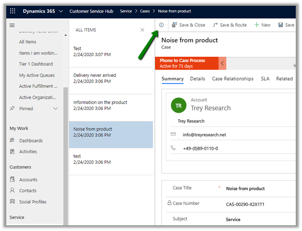Collapse the Phone to Case Process chevron
Screen dimensions: 302x231
point(222,63)
